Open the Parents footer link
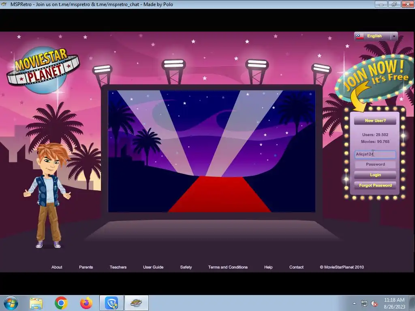415x311 pixels. (86, 267)
